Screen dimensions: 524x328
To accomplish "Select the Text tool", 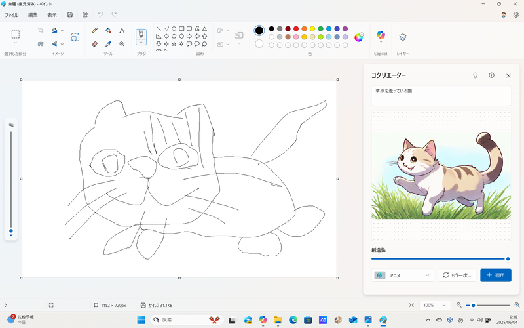I will click(122, 30).
